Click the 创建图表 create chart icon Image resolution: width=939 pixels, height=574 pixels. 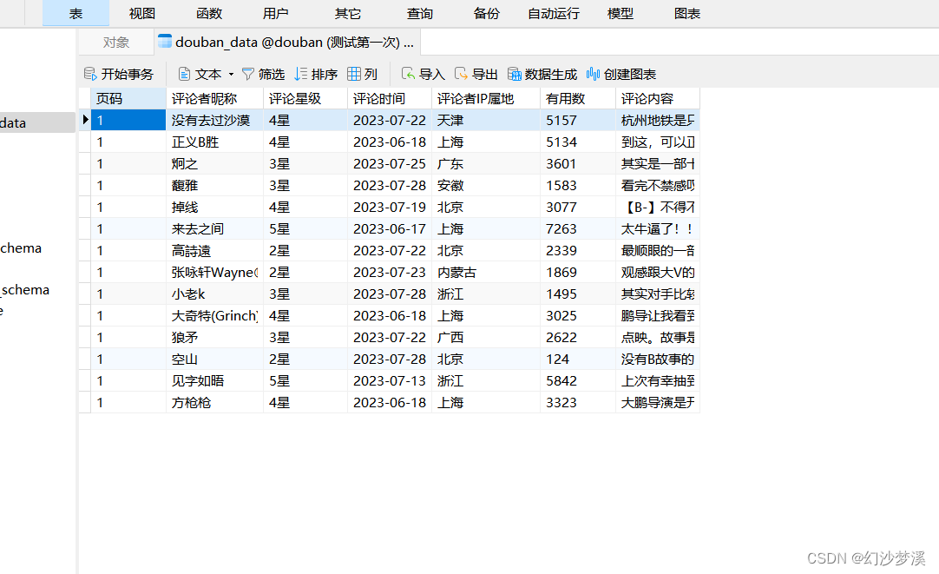coord(621,74)
